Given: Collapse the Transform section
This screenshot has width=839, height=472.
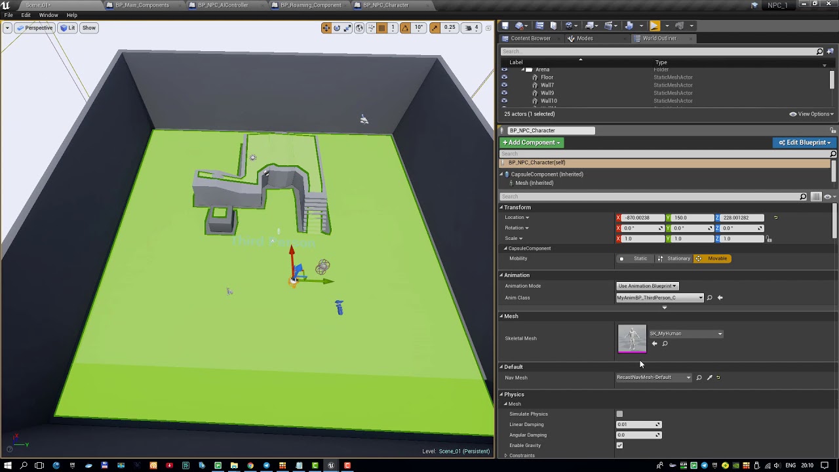Looking at the screenshot, I should 501,207.
